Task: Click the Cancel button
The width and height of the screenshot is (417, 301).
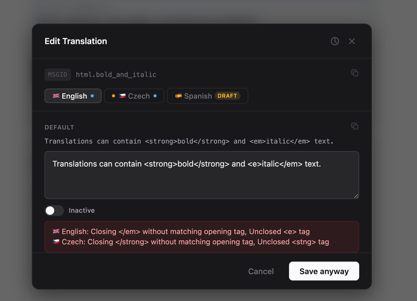Action: tap(261, 271)
